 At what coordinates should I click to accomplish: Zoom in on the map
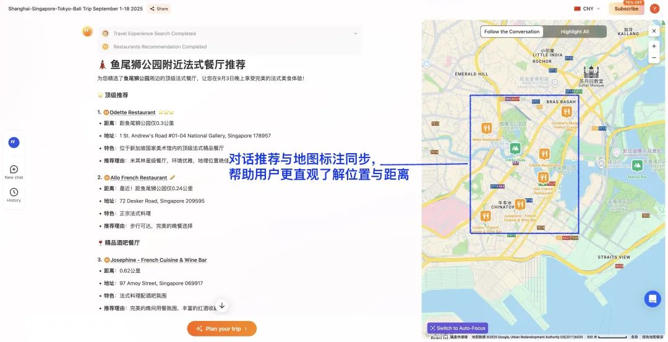pyautogui.click(x=654, y=46)
